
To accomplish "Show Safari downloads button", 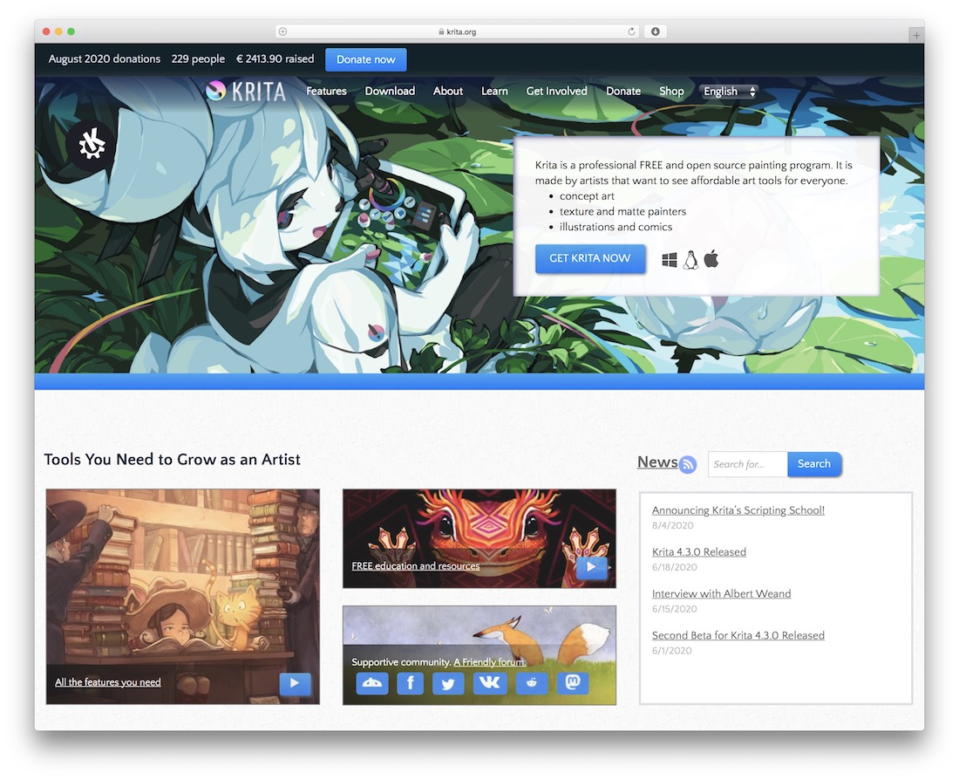I will click(655, 31).
